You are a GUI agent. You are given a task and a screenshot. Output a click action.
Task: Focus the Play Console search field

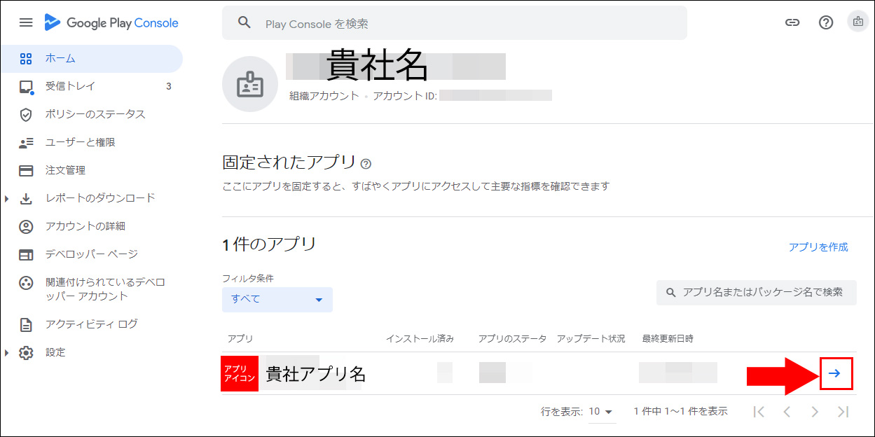[x=455, y=23]
